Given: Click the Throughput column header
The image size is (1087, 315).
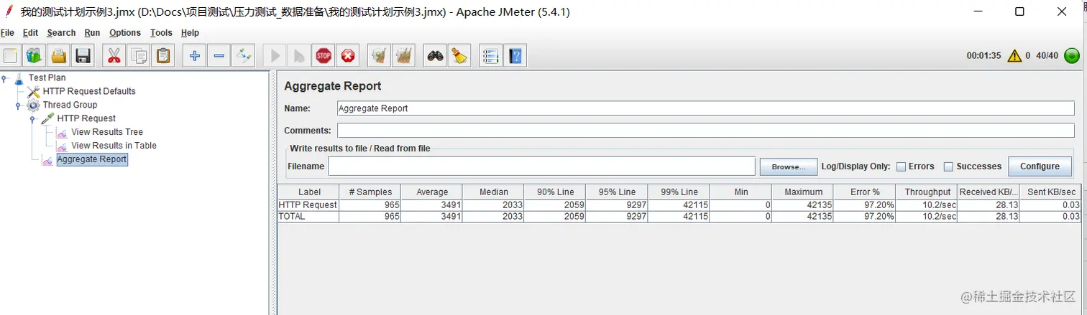Looking at the screenshot, I should (x=927, y=192).
